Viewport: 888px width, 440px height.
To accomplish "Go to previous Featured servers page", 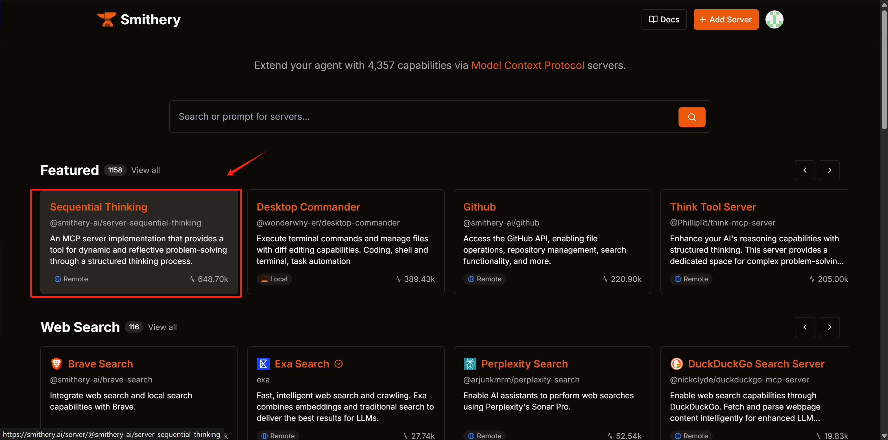I will (x=805, y=170).
